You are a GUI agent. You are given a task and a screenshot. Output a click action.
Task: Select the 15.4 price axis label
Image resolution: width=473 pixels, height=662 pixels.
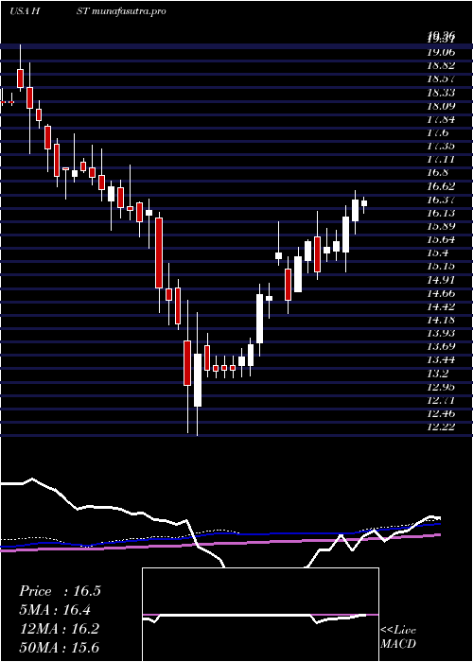click(x=438, y=253)
